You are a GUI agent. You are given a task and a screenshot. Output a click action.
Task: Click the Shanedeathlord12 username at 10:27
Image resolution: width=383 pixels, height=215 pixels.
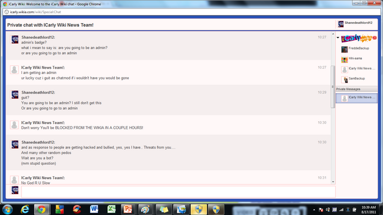[38, 37]
